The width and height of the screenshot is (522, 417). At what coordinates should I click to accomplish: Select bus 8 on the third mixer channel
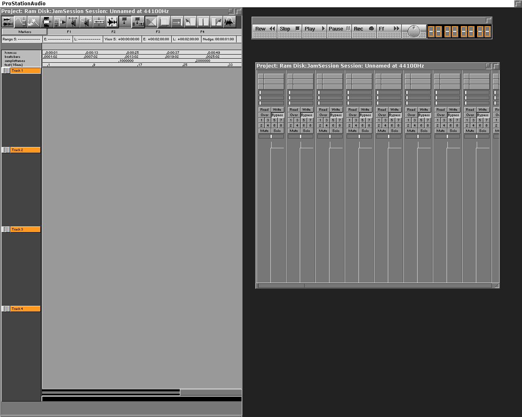point(340,125)
